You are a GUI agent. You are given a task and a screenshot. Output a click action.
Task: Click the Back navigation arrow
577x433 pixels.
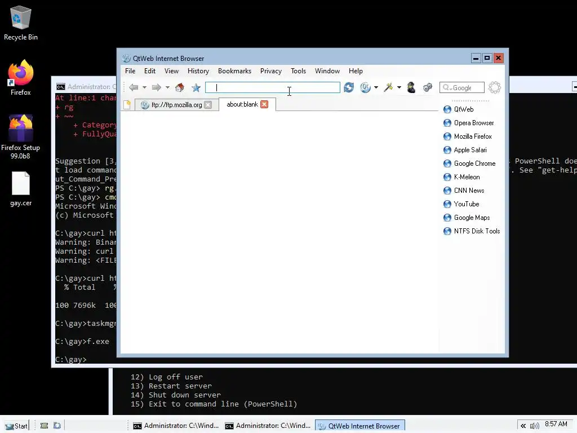point(133,87)
